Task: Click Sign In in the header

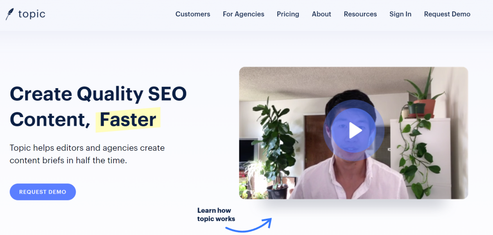Action: (400, 14)
